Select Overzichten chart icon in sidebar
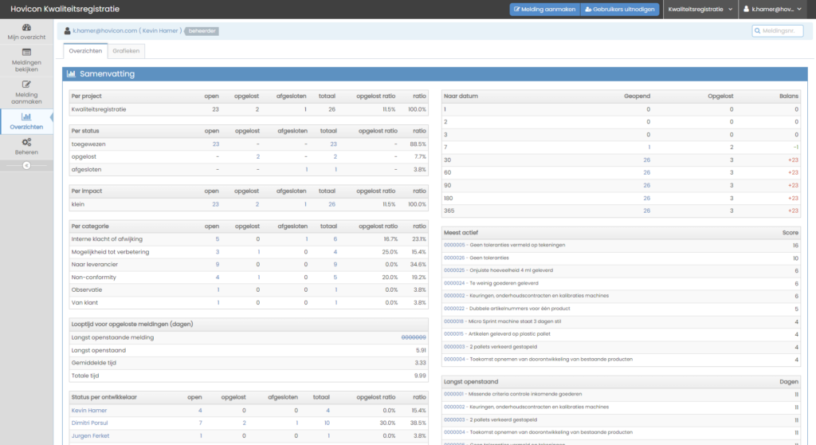This screenshot has width=816, height=445. (x=26, y=116)
